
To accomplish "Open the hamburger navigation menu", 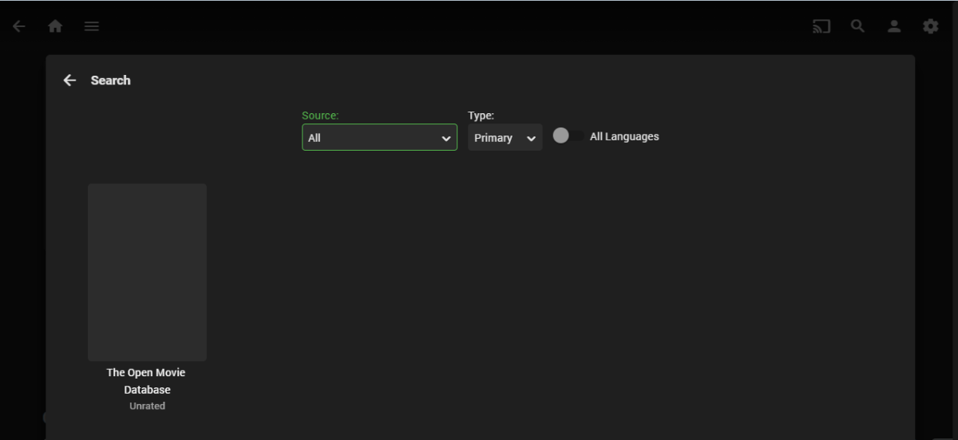I will [92, 26].
